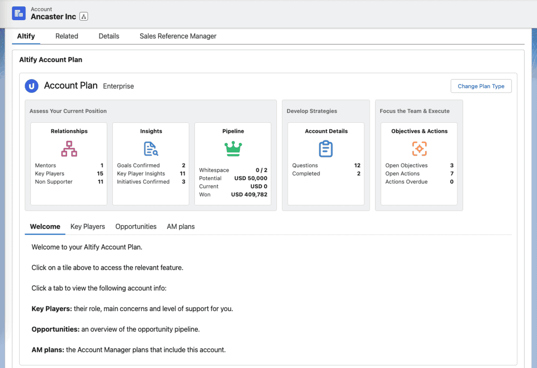Screen dimensions: 537x368
Task: Open the Opportunities sub-tab
Action: [x=136, y=227]
